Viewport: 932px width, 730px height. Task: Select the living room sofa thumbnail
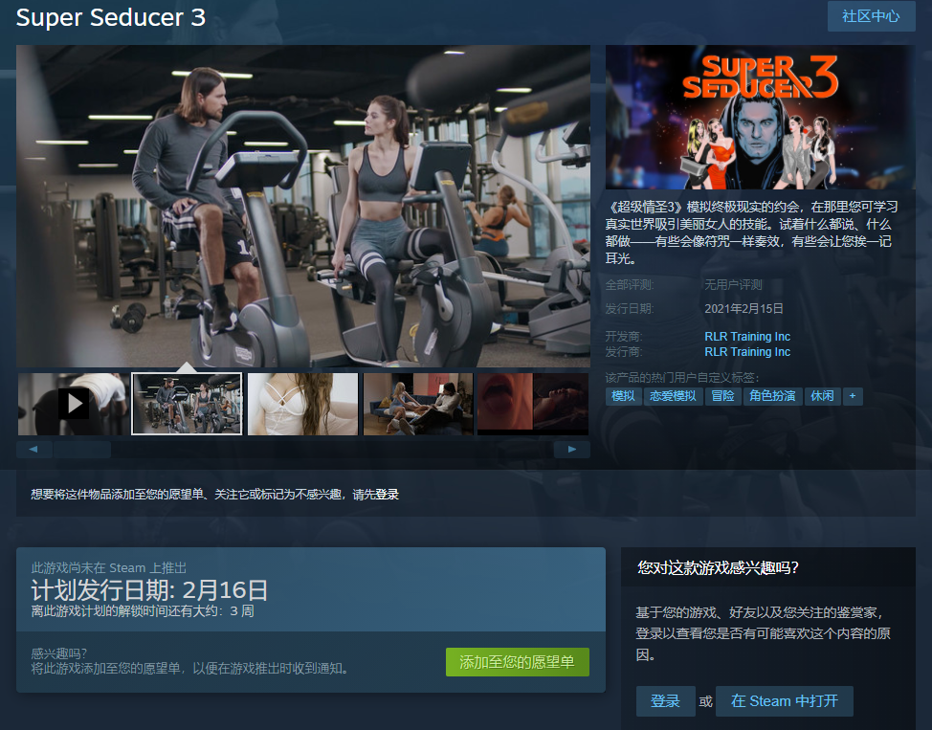[418, 405]
